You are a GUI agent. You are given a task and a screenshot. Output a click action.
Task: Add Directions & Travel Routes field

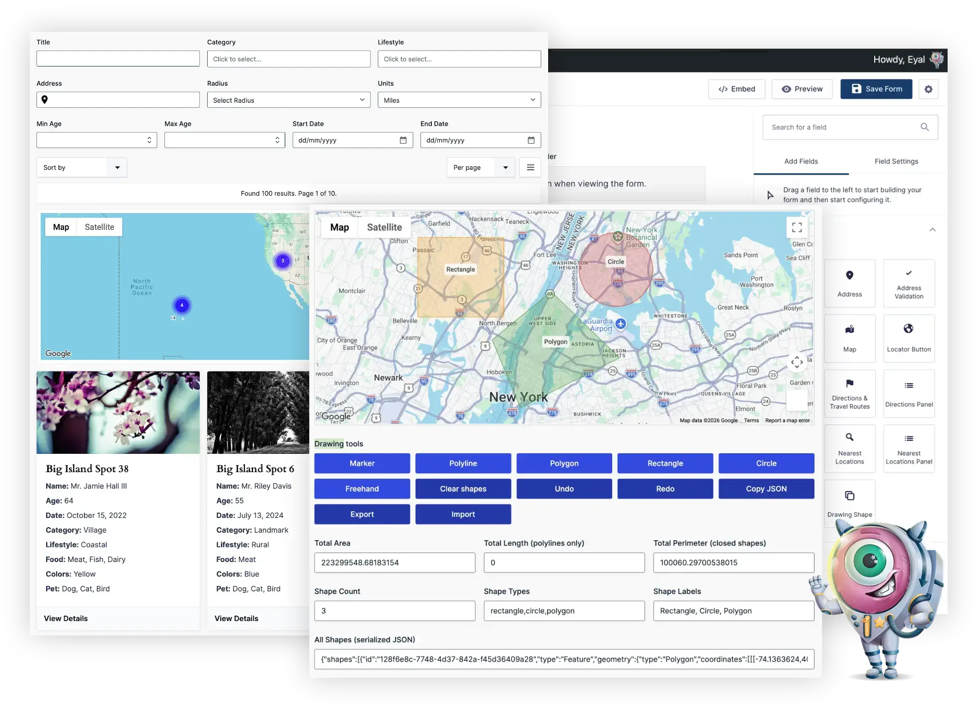coord(849,393)
